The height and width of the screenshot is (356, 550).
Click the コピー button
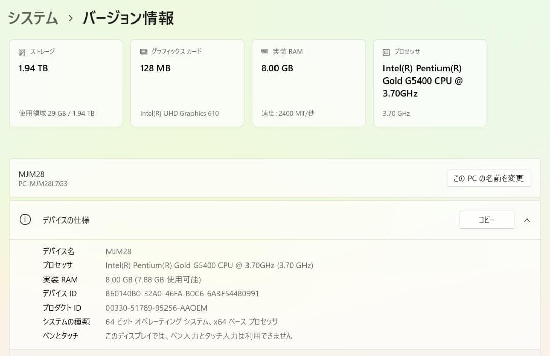click(x=487, y=220)
